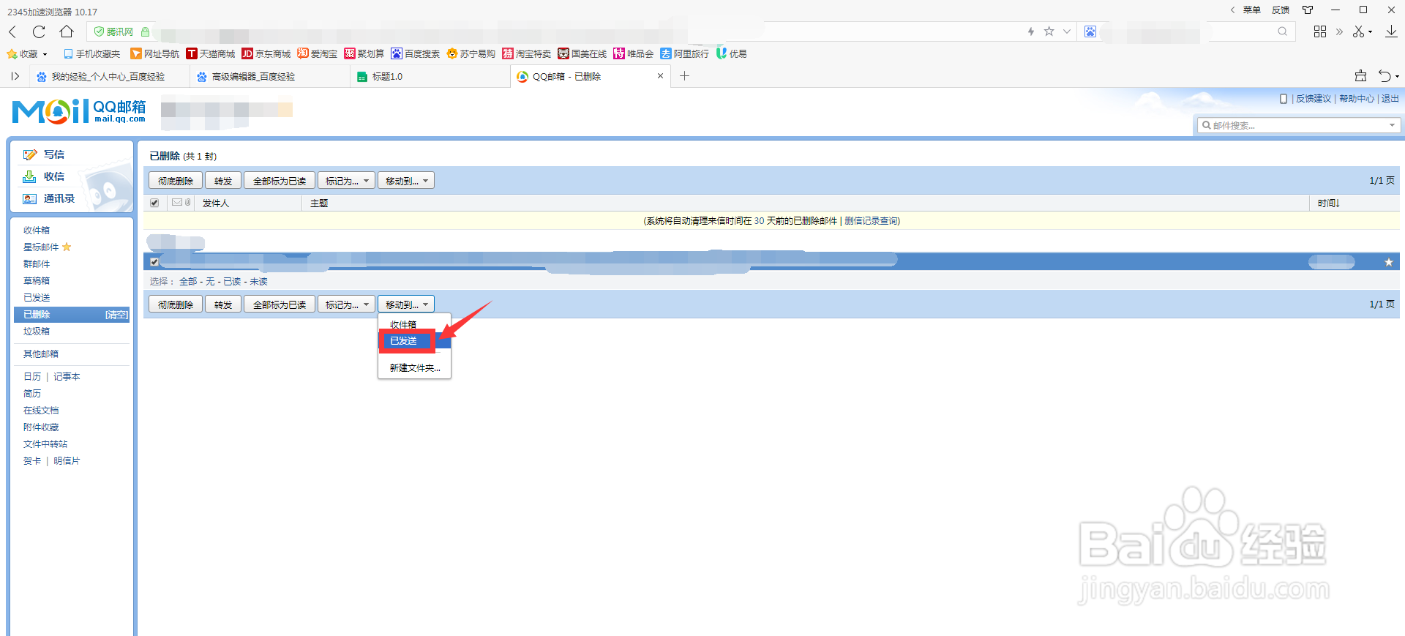Expand the upper 标记为... dropdown
The height and width of the screenshot is (636, 1405).
pos(347,181)
